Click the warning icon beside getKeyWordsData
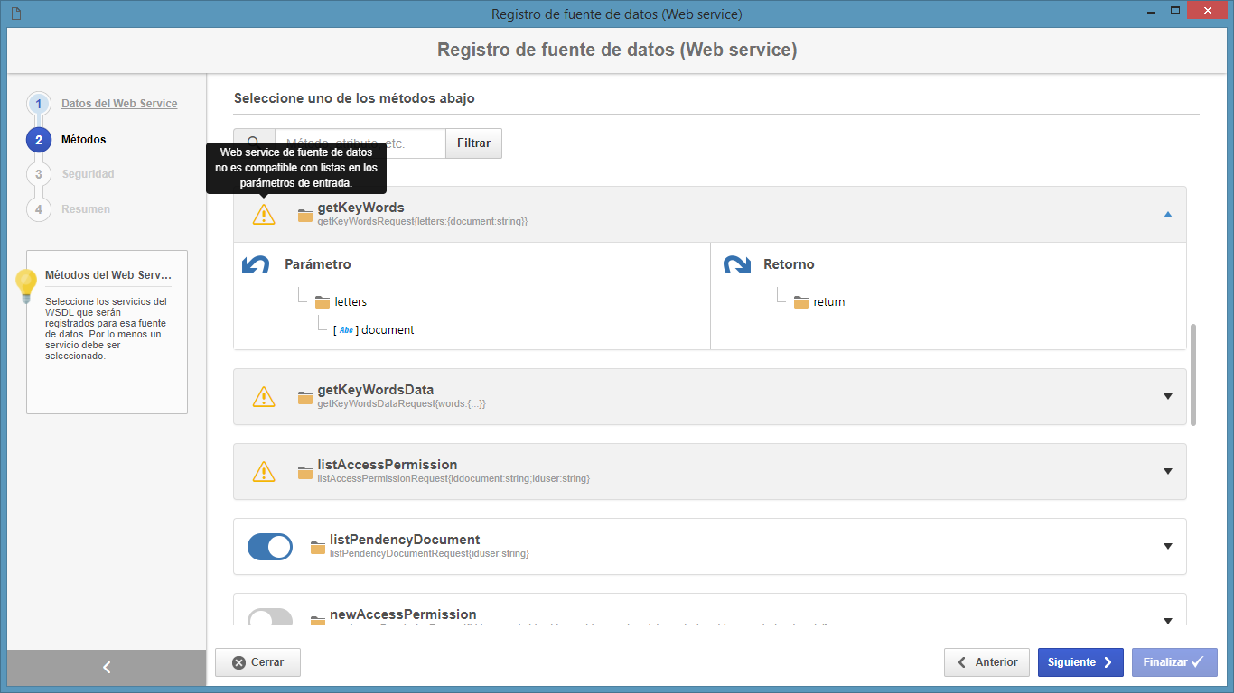 click(263, 396)
